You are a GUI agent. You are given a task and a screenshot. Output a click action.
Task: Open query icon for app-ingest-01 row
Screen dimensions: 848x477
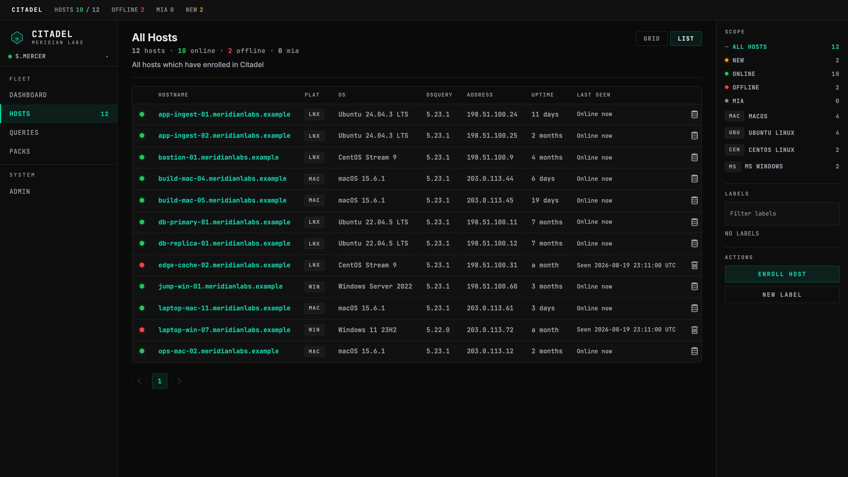(x=694, y=115)
